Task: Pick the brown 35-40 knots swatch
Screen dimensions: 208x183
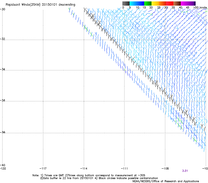Action: 177,3
